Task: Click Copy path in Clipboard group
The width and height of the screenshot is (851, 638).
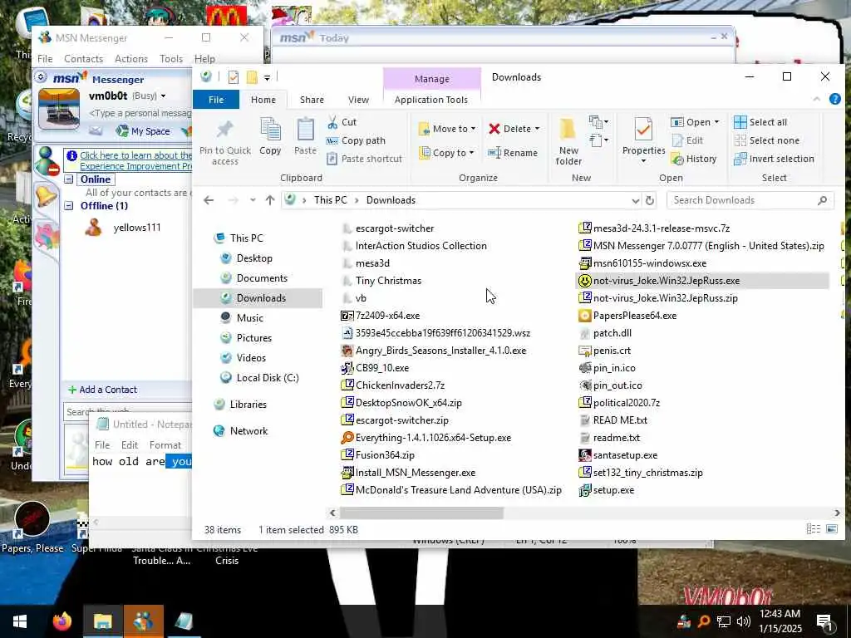Action: tap(356, 140)
